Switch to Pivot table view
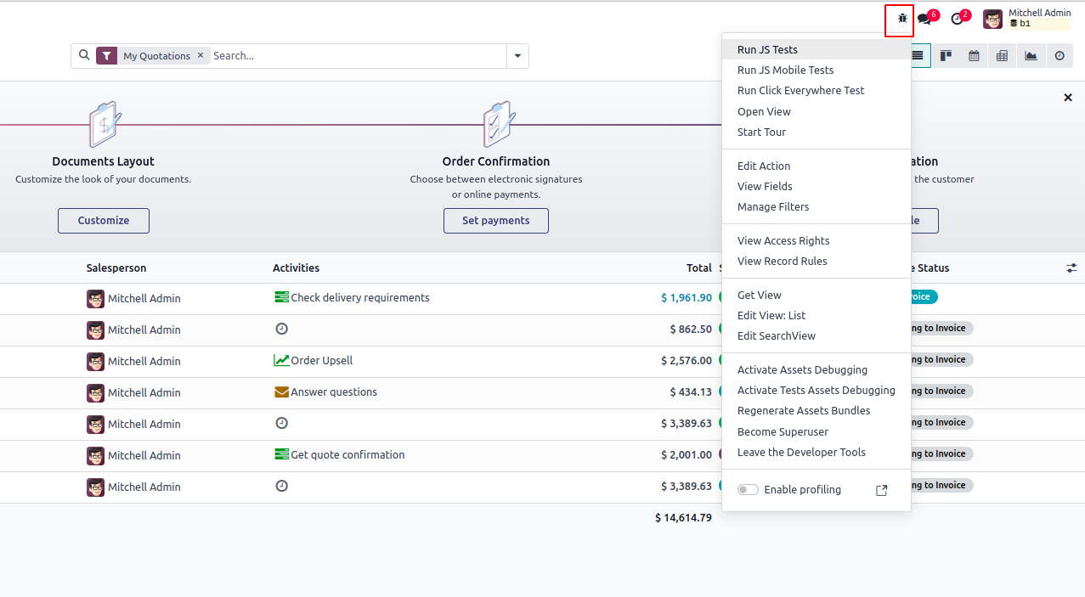 [1002, 56]
